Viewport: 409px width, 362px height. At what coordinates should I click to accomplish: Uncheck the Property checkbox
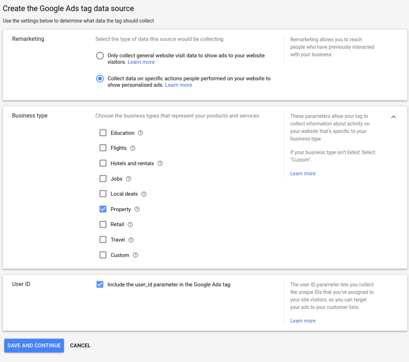(103, 209)
